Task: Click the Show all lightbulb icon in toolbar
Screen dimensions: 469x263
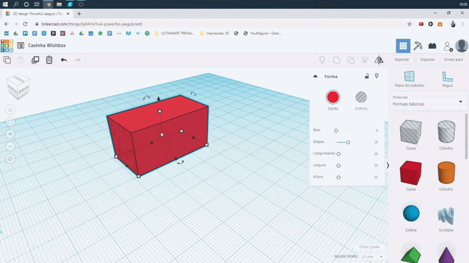Action: (322, 60)
